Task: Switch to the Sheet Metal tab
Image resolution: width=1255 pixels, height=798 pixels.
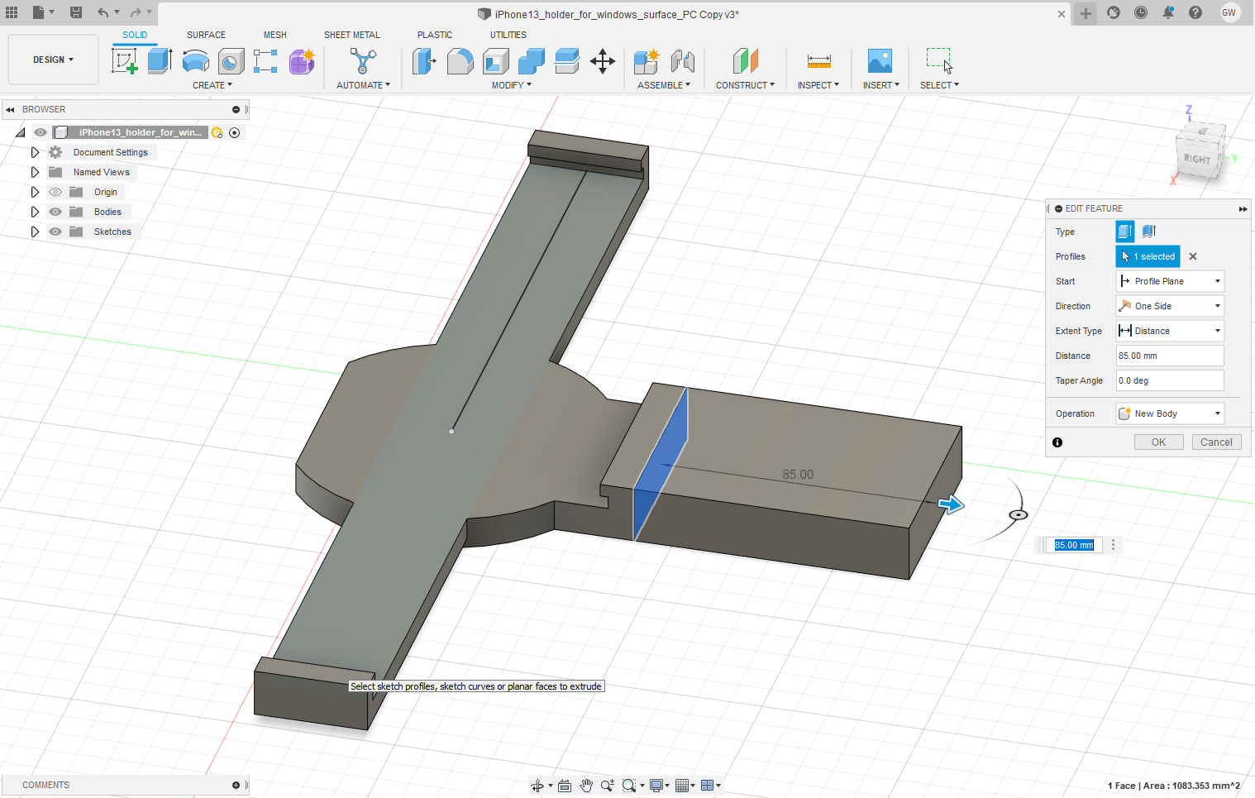Action: 351,35
